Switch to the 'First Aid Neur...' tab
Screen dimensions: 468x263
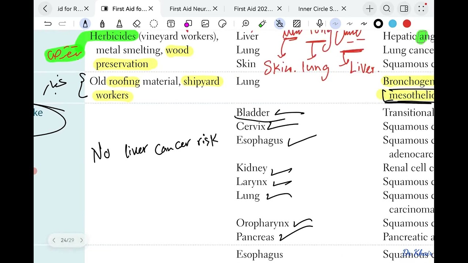190,9
